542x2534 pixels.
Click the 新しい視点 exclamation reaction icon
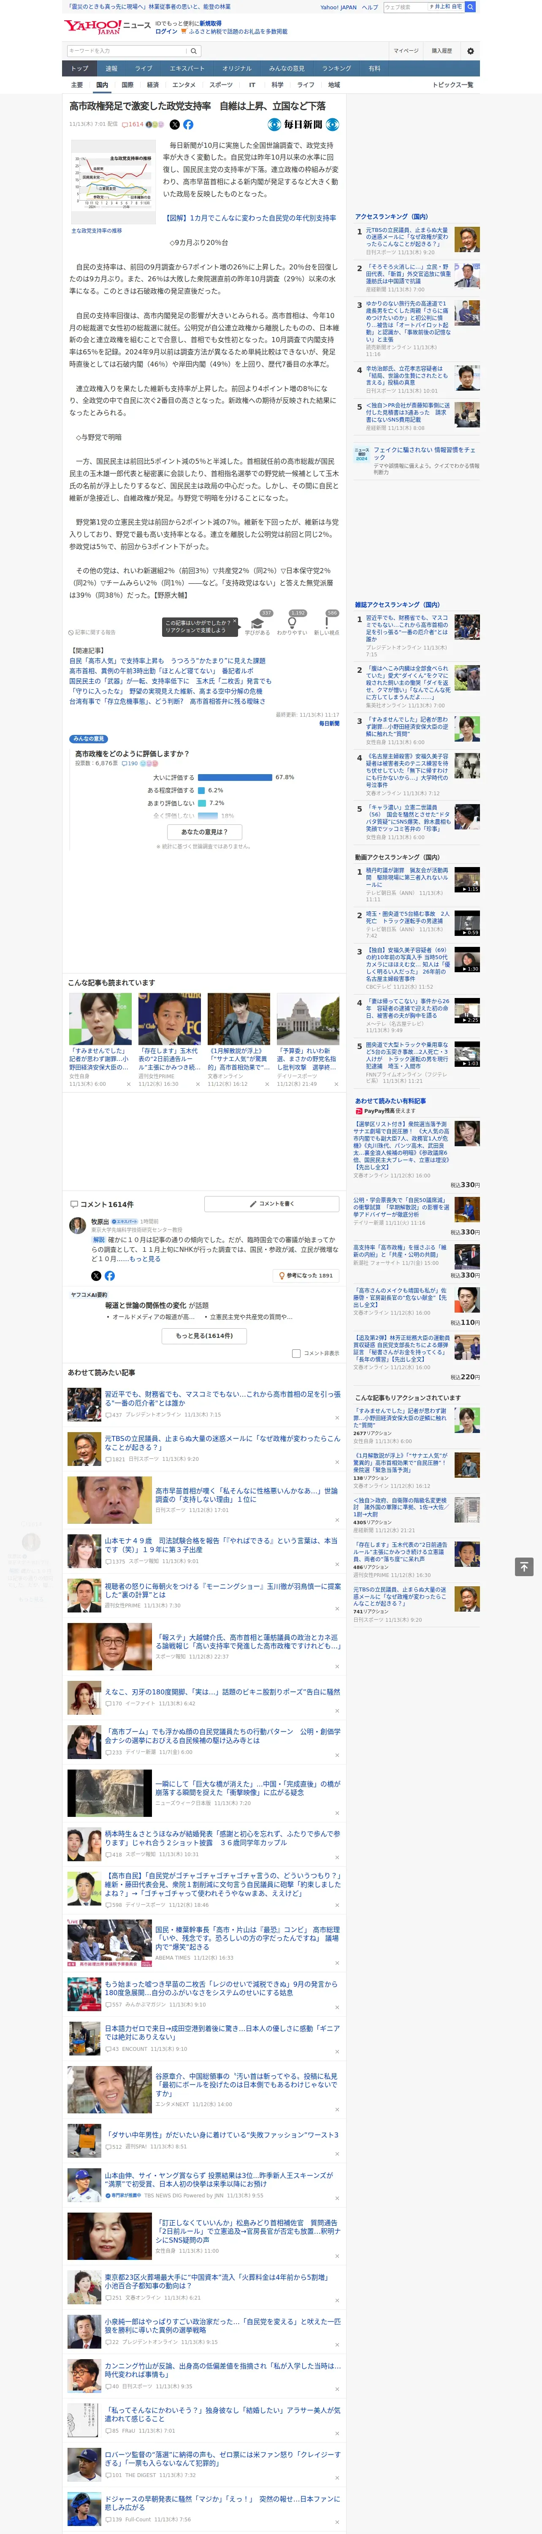(327, 623)
